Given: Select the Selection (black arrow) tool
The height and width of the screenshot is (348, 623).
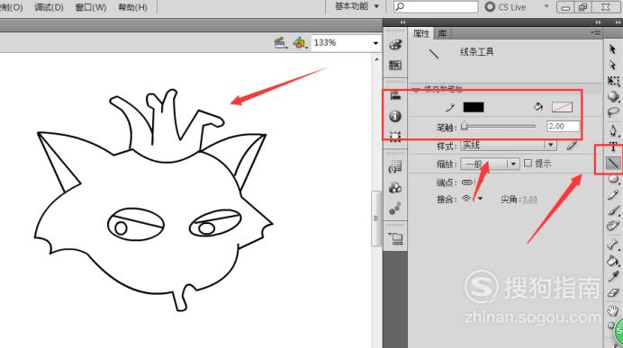Looking at the screenshot, I should (x=613, y=49).
